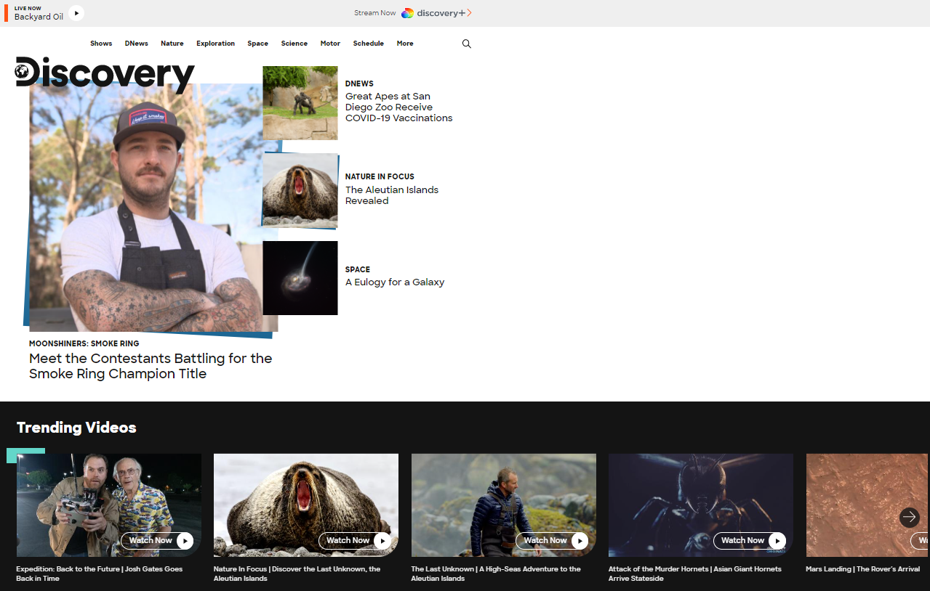Read A Eulogy for a Galaxy
Image resolution: width=930 pixels, height=591 pixels.
395,282
